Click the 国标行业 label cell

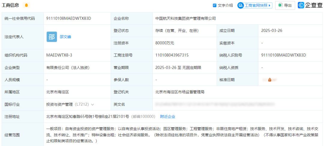(x=23, y=105)
